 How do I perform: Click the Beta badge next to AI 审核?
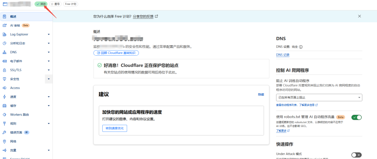click(x=26, y=25)
